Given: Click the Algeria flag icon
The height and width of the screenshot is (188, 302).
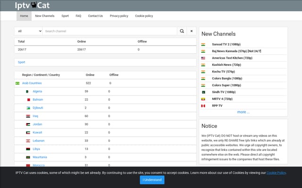Looking at the screenshot, I should (27, 92).
